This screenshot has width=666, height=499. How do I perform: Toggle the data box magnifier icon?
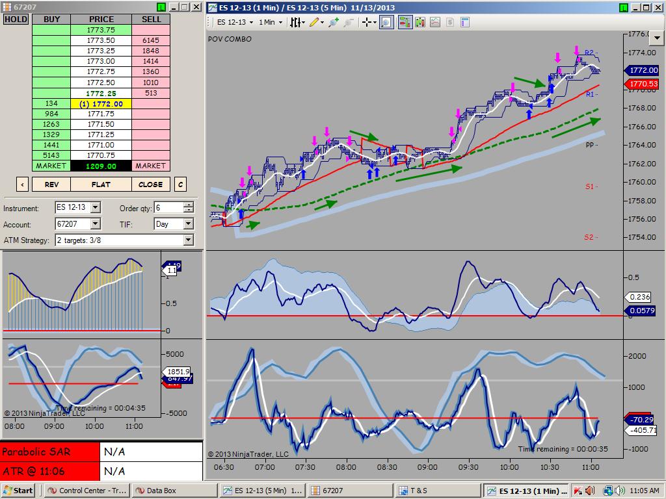(386, 23)
